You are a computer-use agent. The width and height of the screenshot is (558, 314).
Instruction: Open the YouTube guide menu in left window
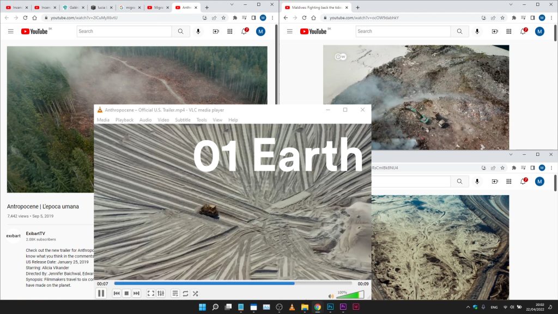[x=11, y=31]
